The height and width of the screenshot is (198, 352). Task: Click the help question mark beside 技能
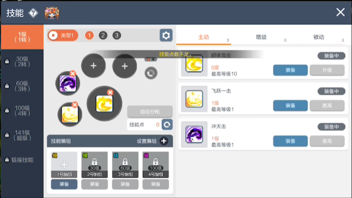pyautogui.click(x=33, y=13)
